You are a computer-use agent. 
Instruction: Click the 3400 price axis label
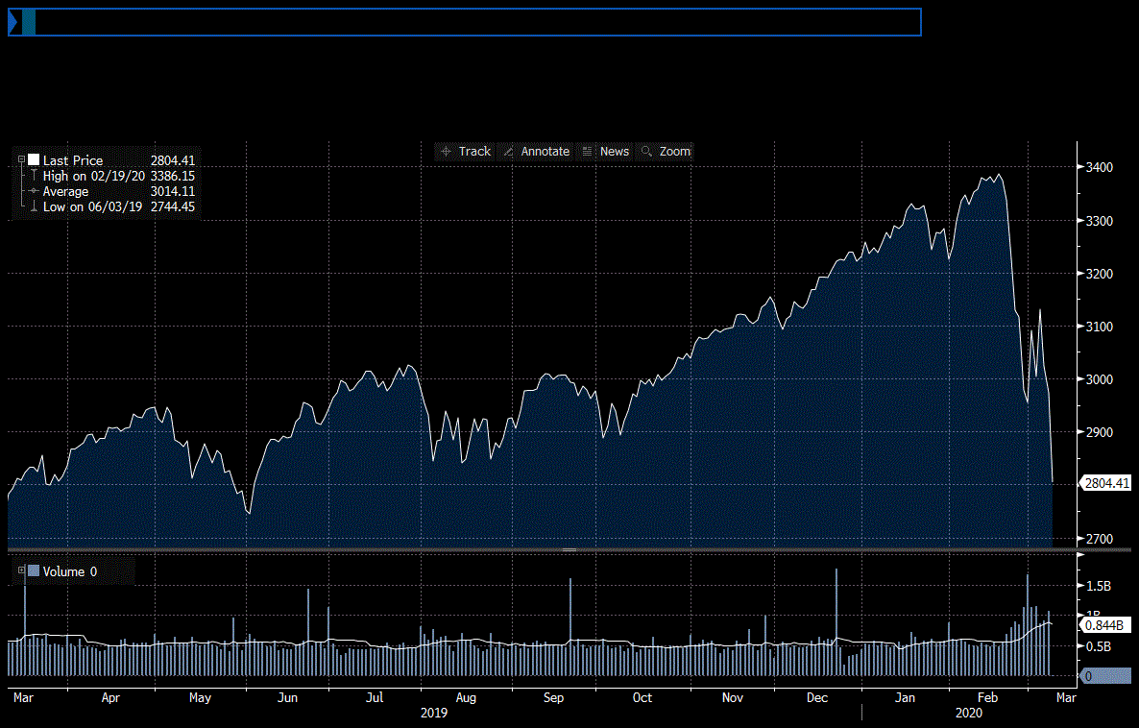1099,167
